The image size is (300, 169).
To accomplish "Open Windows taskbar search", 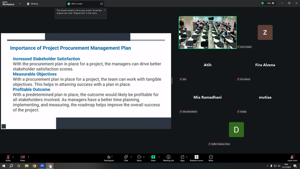I will [x=11, y=166].
